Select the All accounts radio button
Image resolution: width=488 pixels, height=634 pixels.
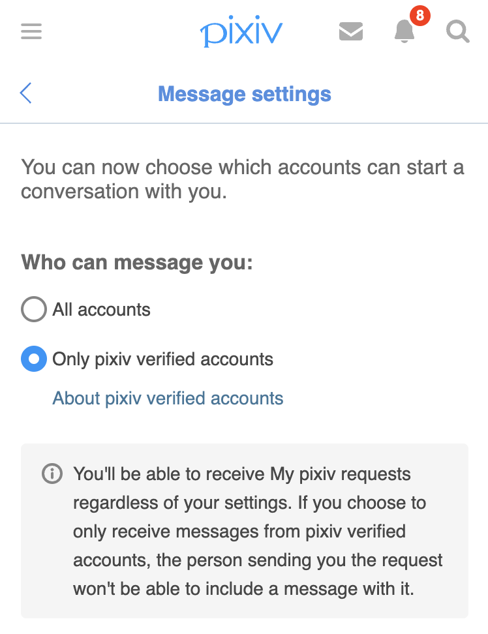(x=33, y=309)
